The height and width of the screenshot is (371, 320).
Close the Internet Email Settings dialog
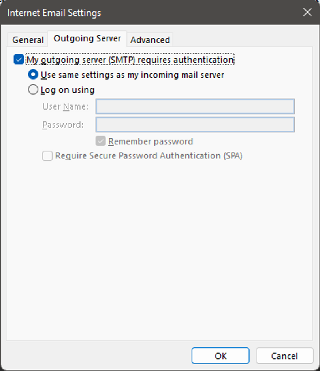pyautogui.click(x=307, y=12)
